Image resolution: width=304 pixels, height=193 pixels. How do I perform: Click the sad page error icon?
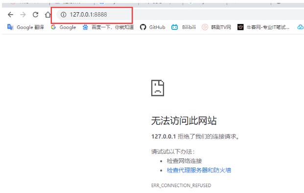(158, 88)
